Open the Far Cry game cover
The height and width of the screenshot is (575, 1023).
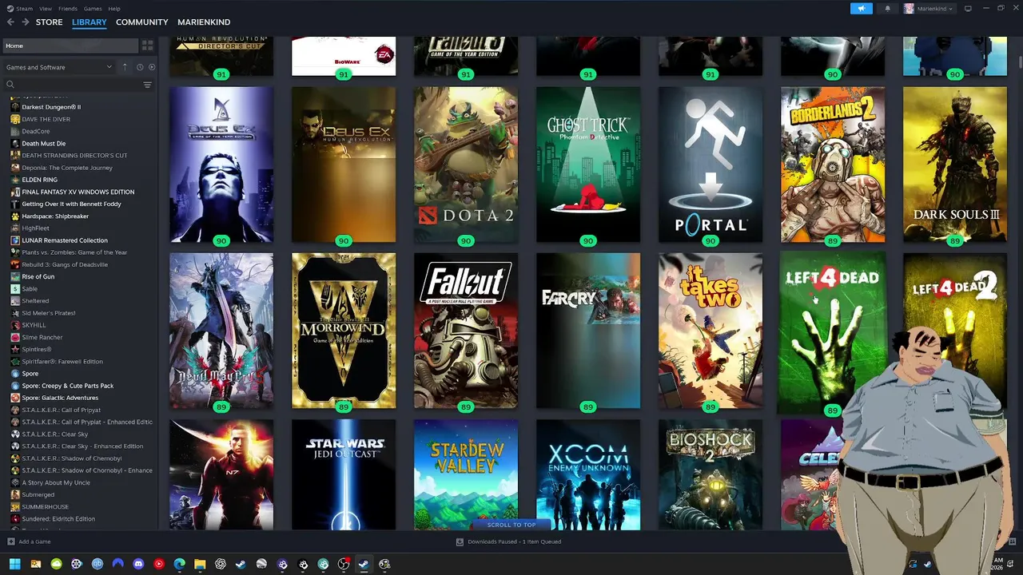tap(588, 331)
